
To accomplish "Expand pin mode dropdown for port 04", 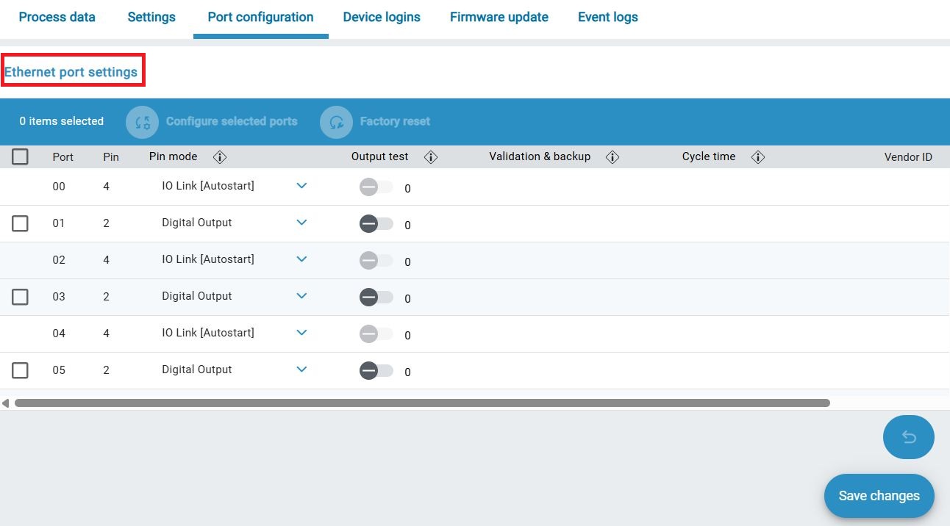I will [301, 333].
